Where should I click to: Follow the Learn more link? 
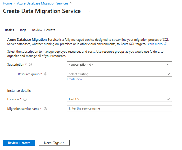[154, 44]
